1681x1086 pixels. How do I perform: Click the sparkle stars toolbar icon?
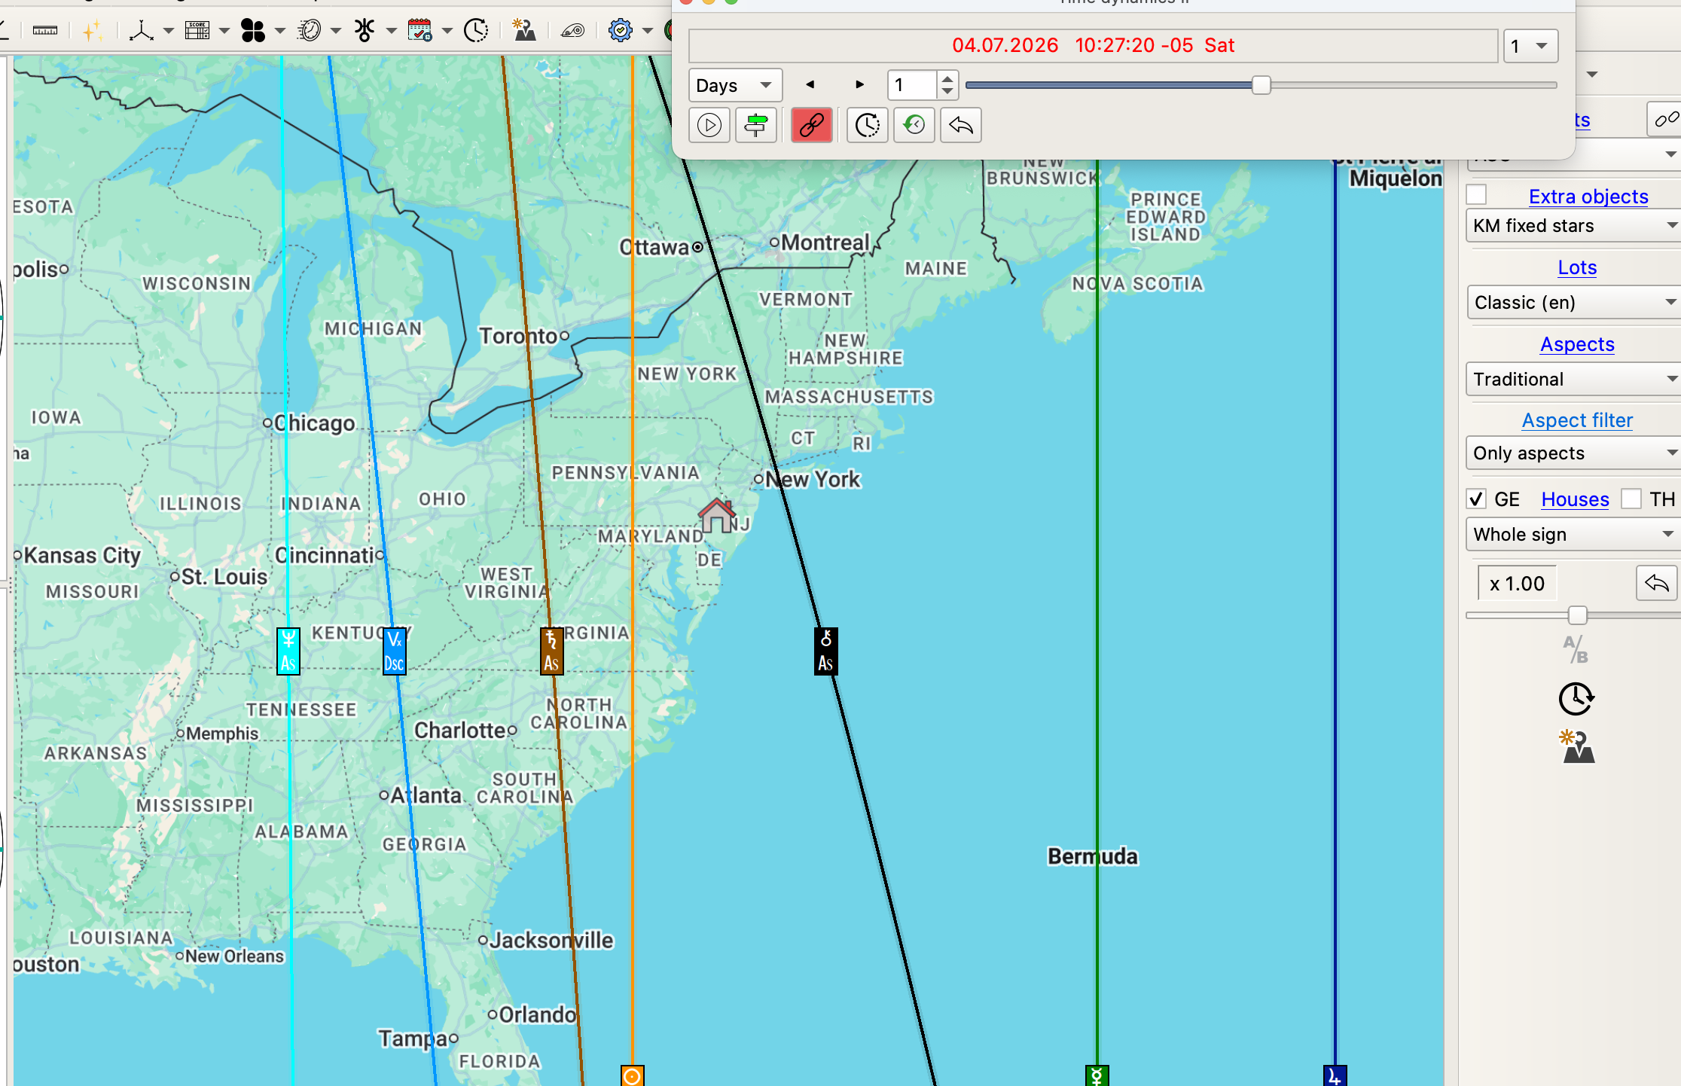pos(92,31)
